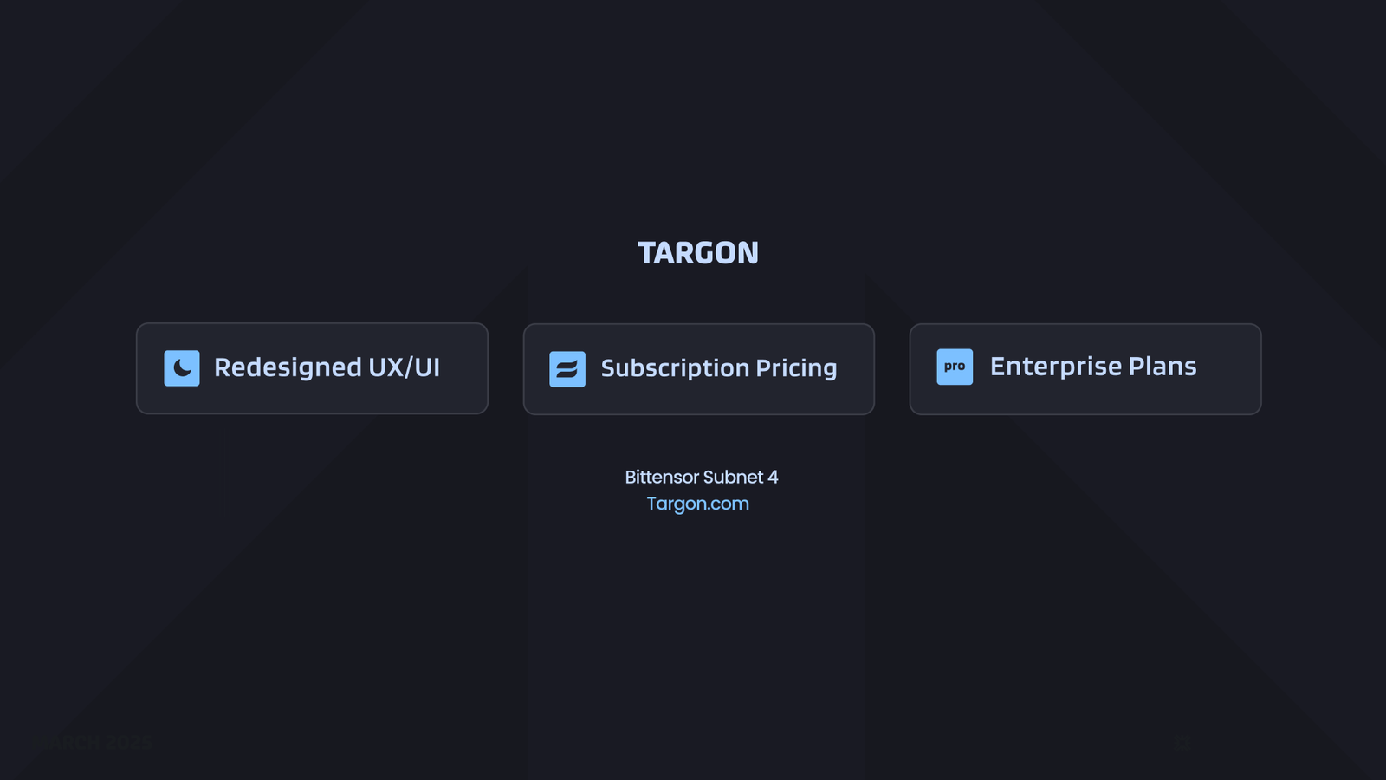Click the crescent moon icon
The image size is (1386, 780).
click(x=182, y=368)
